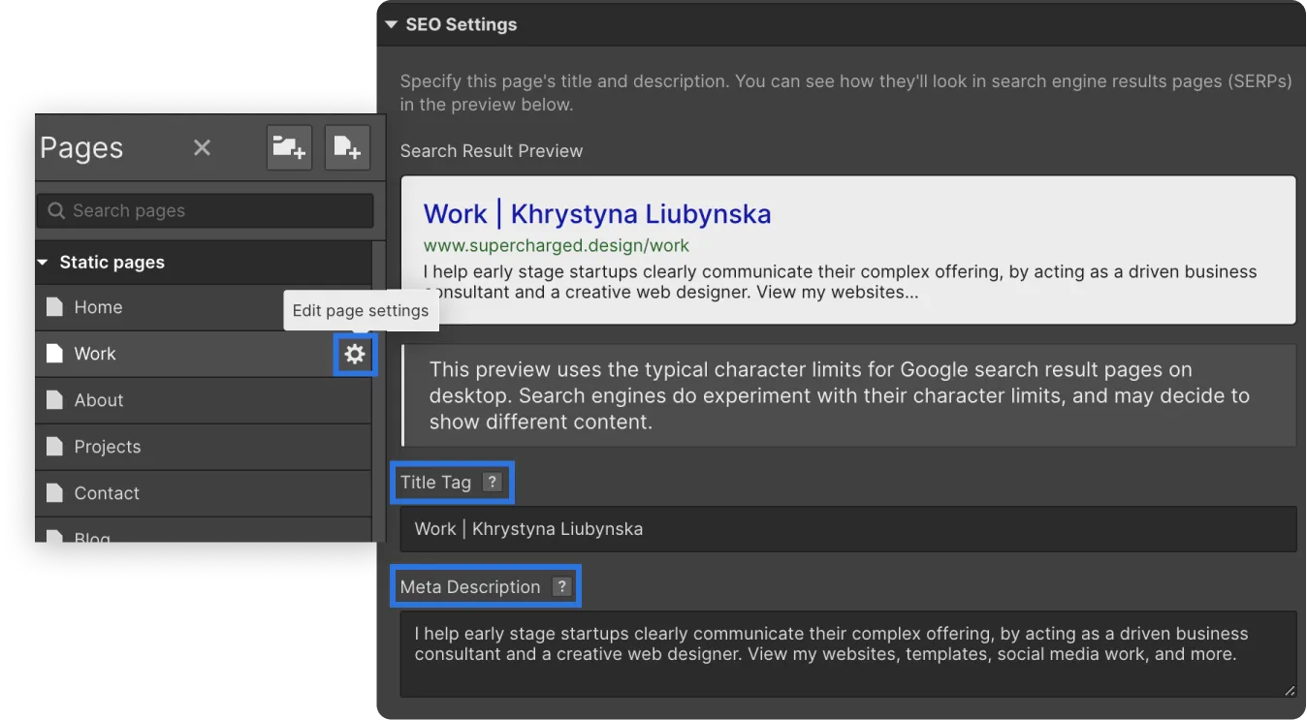Click the Search Result Preview label
The width and height of the screenshot is (1307, 720).
(x=492, y=151)
